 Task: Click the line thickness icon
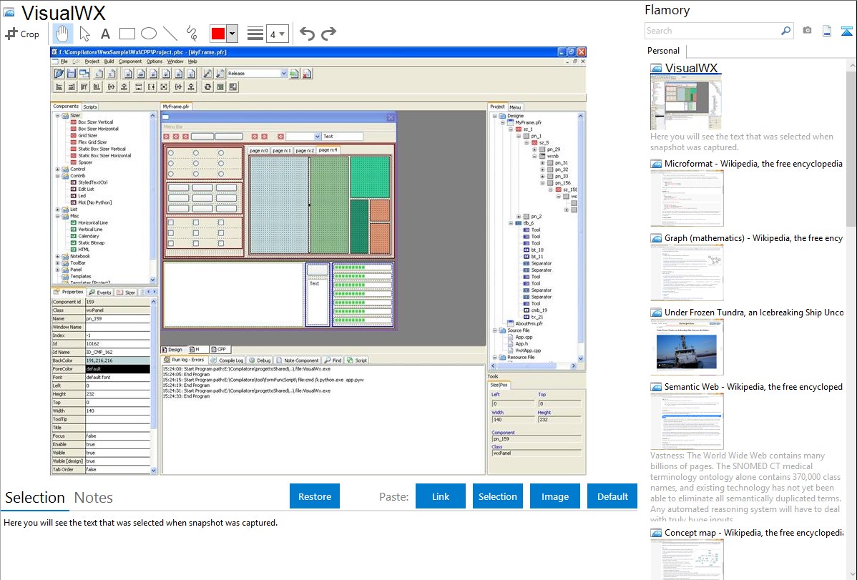[x=255, y=34]
